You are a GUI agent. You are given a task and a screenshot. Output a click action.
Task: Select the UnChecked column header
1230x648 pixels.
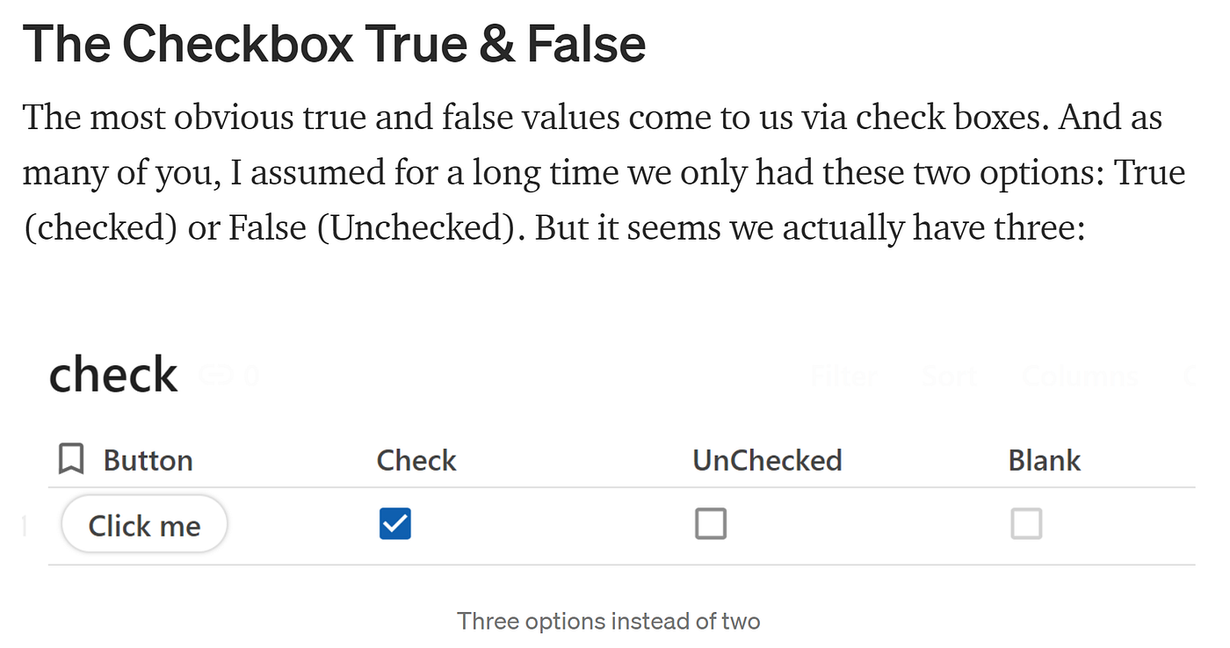tap(766, 459)
